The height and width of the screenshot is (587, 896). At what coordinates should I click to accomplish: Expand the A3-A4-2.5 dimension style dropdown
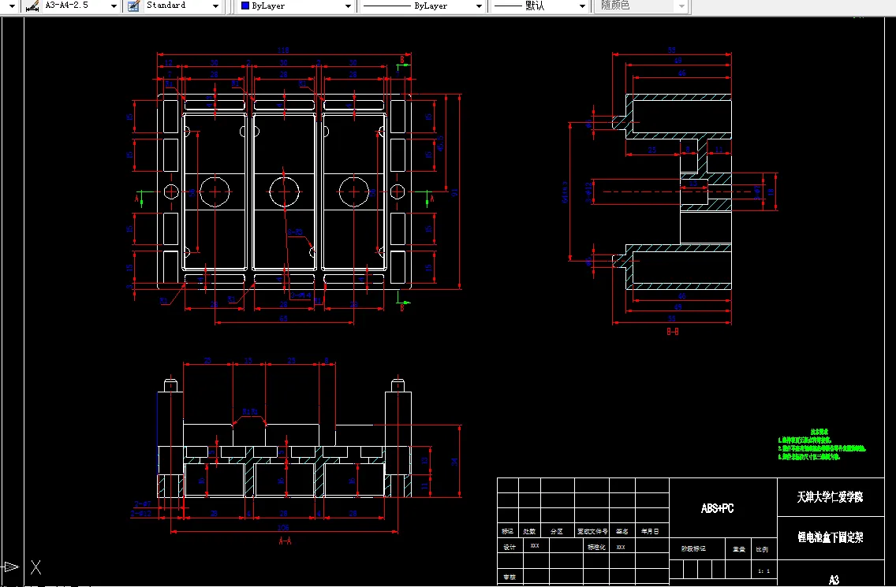coord(114,6)
